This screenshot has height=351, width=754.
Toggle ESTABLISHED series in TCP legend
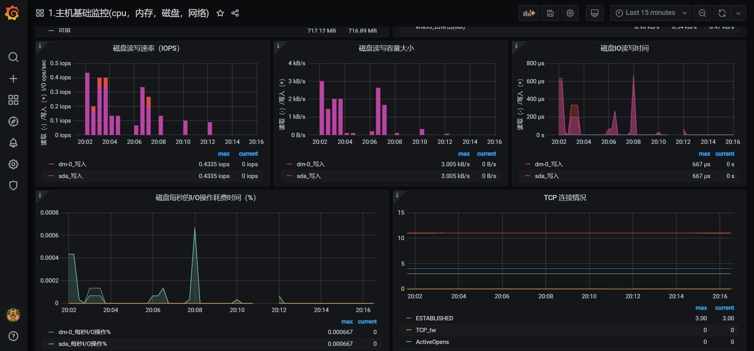click(x=434, y=318)
